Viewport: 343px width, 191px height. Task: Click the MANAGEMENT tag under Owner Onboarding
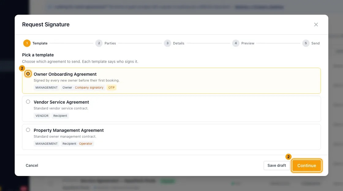(x=46, y=88)
